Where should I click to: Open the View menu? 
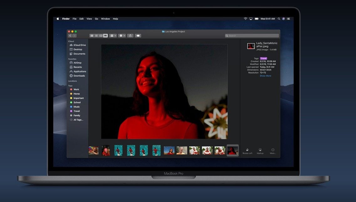[89, 19]
